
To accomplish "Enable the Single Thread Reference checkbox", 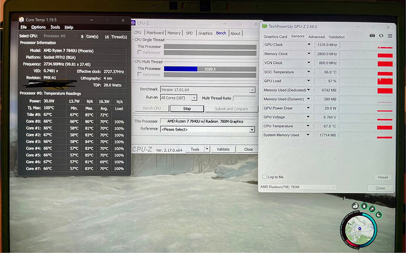I will [x=139, y=52].
